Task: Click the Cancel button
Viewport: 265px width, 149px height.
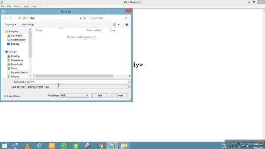Action: [119, 96]
